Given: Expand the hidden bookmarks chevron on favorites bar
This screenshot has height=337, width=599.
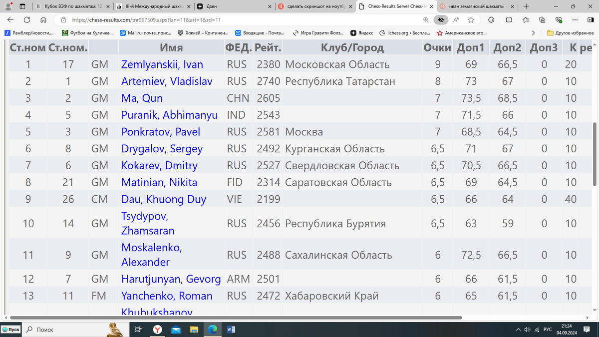Looking at the screenshot, I should 533,33.
